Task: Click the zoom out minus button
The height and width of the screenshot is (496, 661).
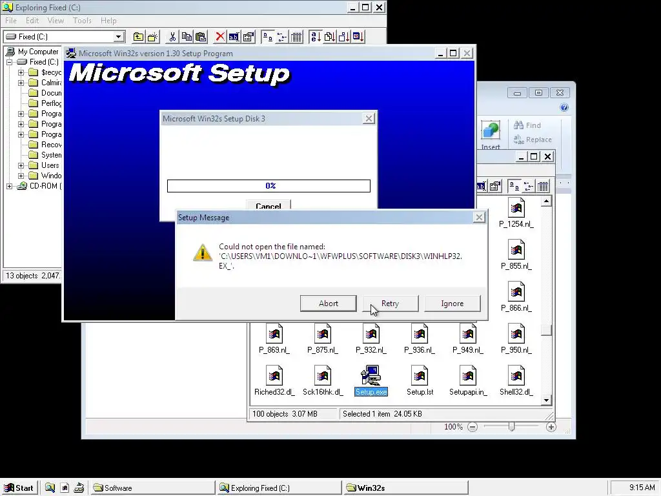Action: click(473, 427)
